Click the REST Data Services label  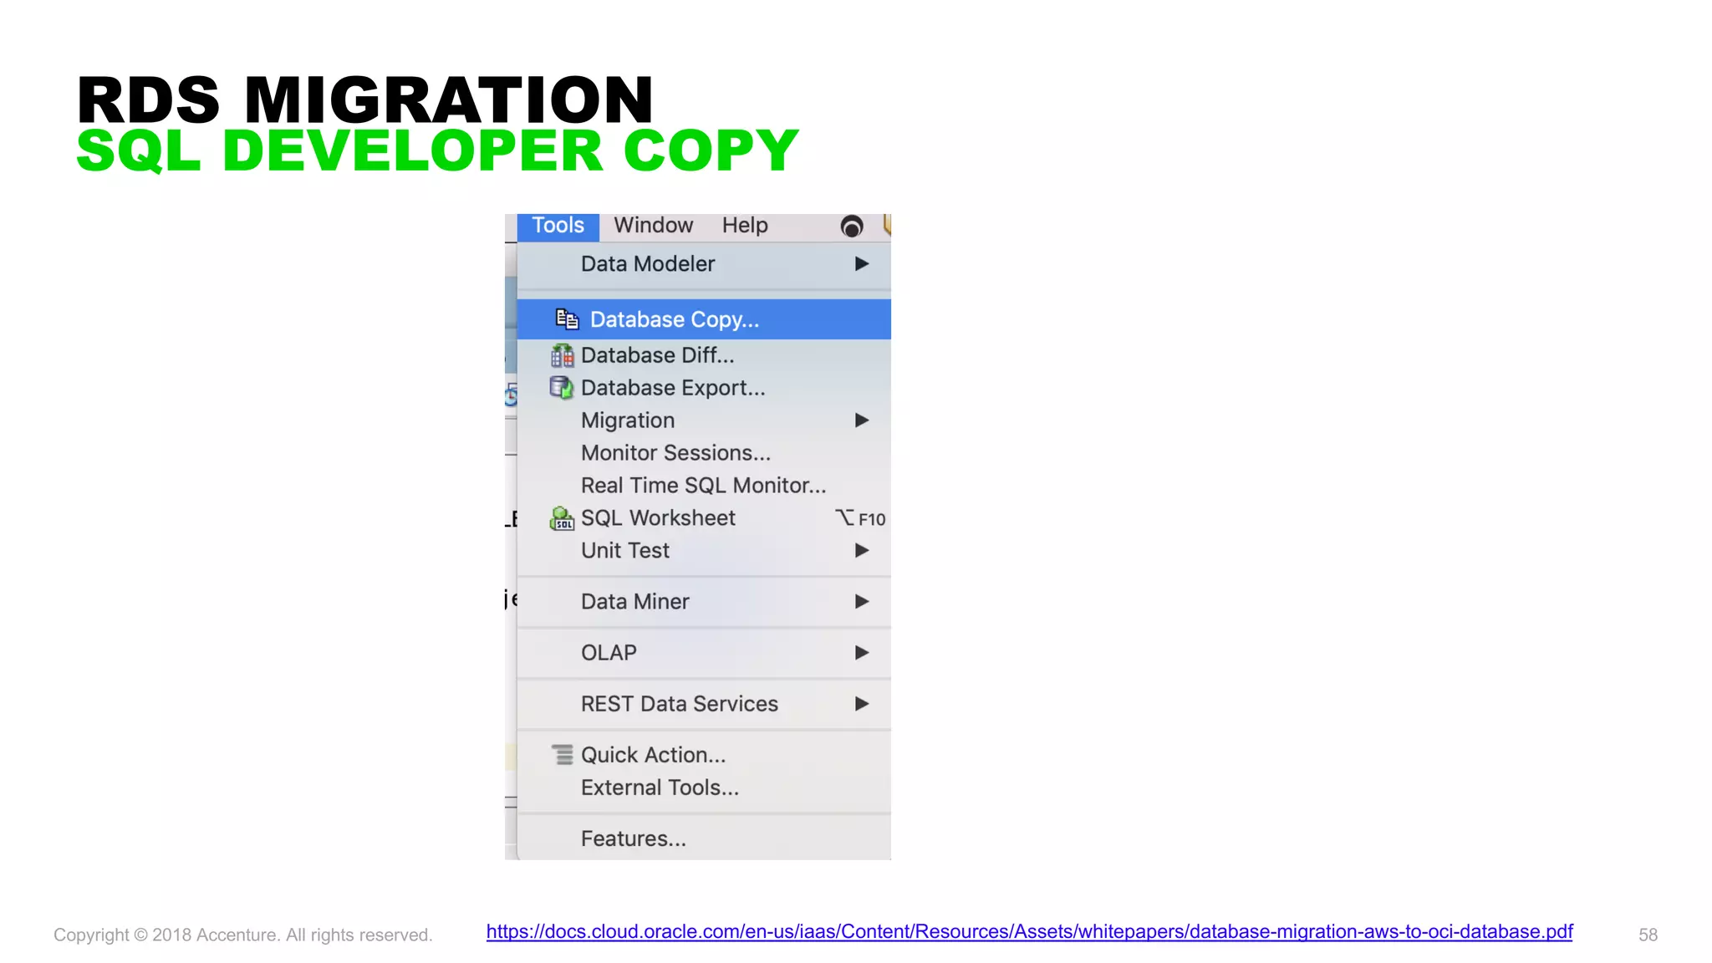point(680,704)
